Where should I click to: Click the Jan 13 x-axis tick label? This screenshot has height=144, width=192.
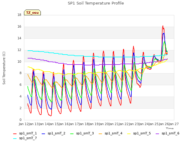[x=34, y=124]
